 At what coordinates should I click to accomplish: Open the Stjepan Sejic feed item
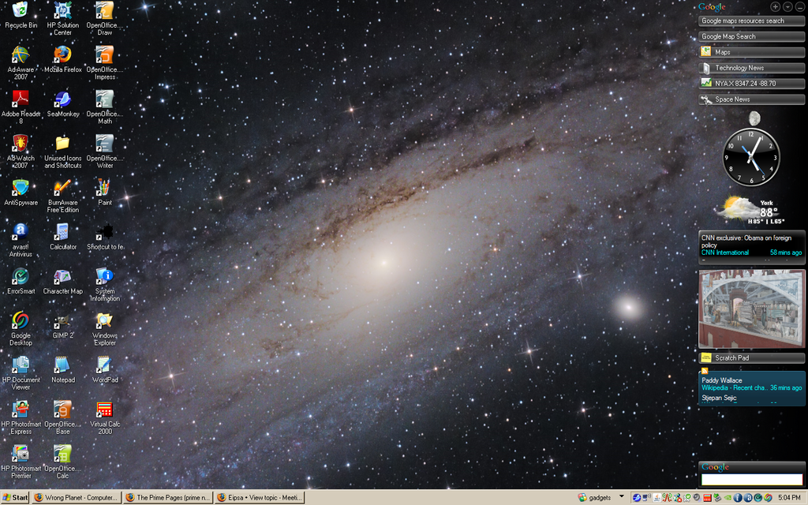click(x=719, y=398)
